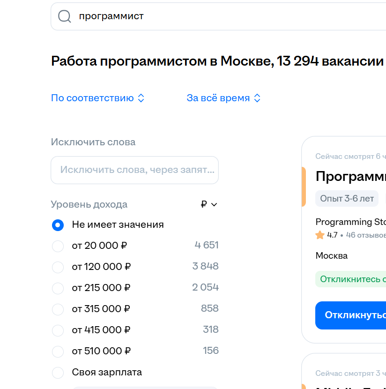The image size is (386, 389).
Task: Select 'от 215 000 ₽' income radio
Action: point(58,288)
